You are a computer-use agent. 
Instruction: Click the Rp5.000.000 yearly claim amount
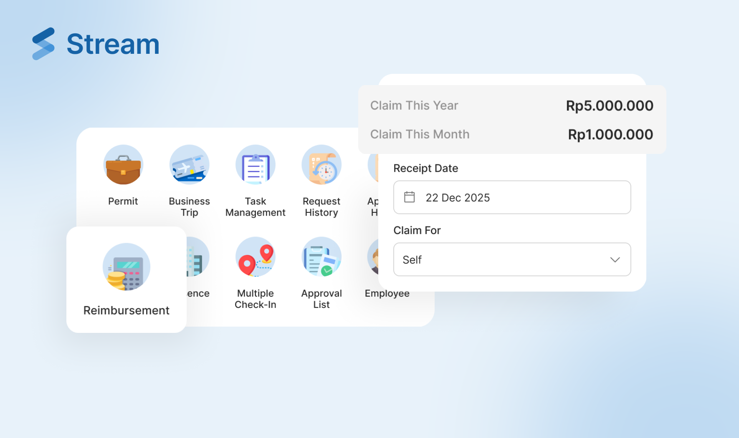point(609,106)
